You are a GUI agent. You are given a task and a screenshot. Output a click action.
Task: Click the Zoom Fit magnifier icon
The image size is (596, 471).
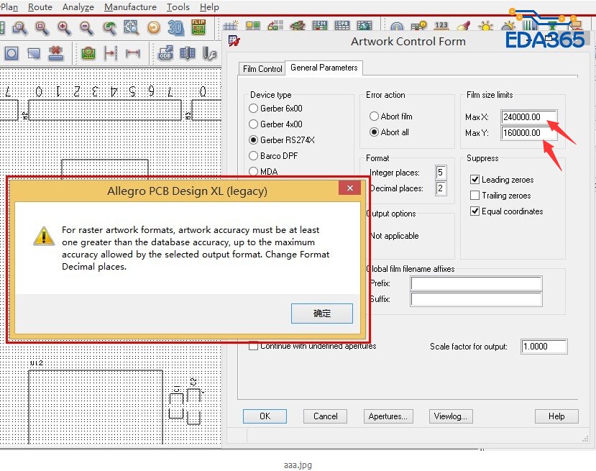(42, 28)
